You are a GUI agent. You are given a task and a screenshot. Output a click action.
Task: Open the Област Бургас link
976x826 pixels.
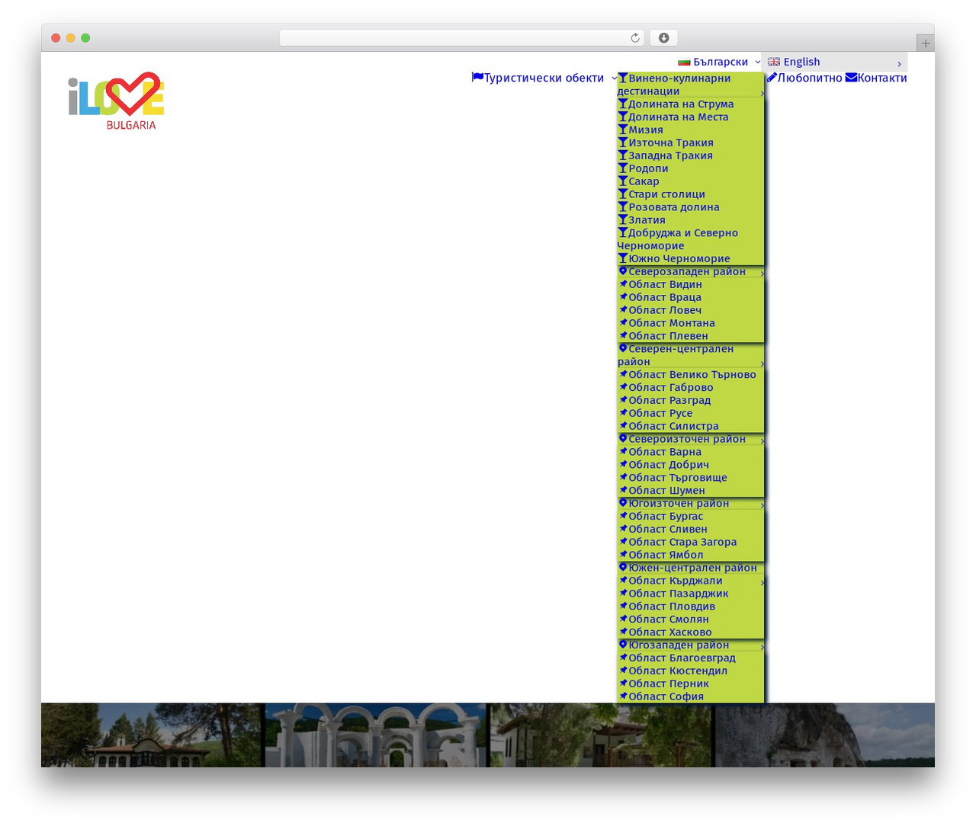pos(666,516)
